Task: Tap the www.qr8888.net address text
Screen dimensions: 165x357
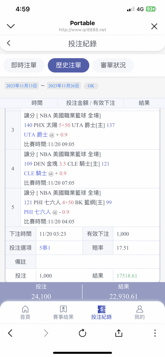Action: click(x=82, y=30)
